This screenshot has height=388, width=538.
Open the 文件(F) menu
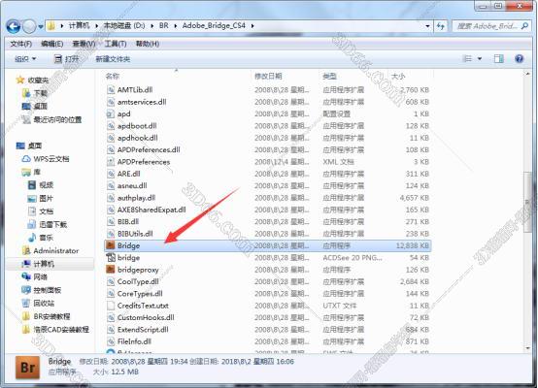[21, 44]
